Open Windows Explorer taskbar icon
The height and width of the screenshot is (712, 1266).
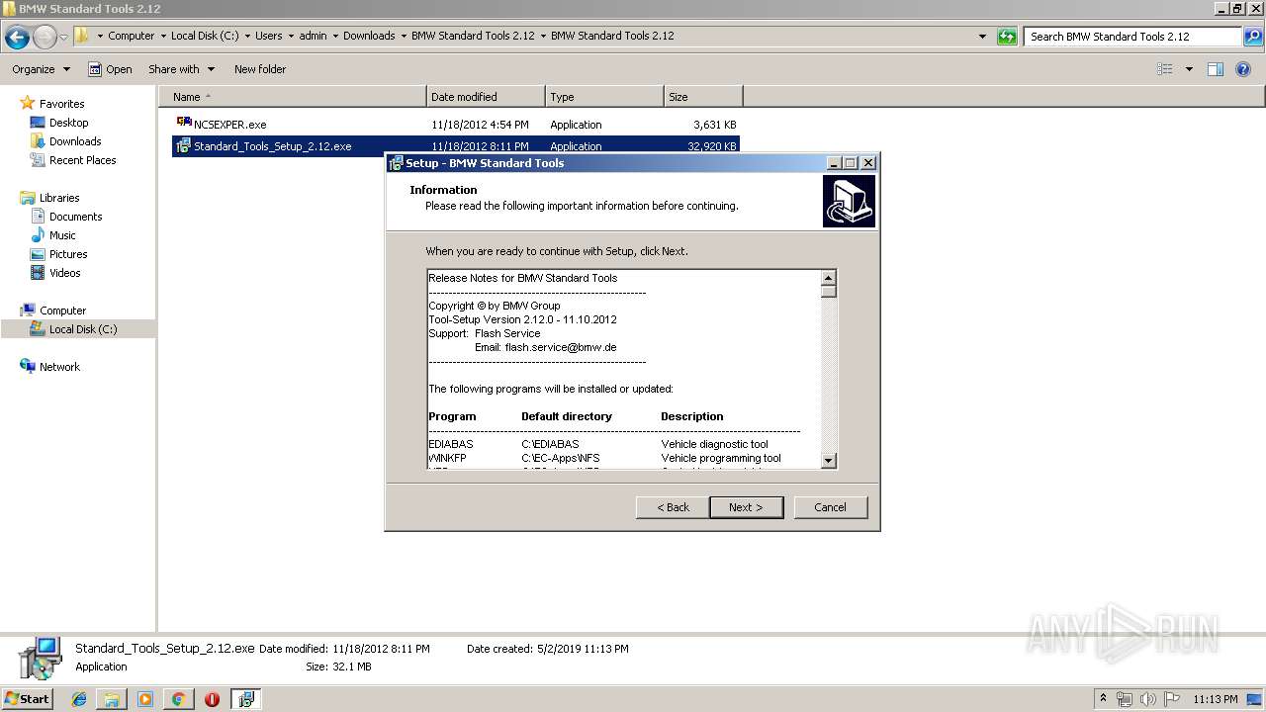pyautogui.click(x=112, y=699)
